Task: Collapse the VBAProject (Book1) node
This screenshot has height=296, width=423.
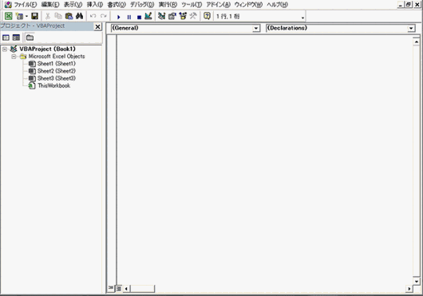Action: click(x=5, y=49)
